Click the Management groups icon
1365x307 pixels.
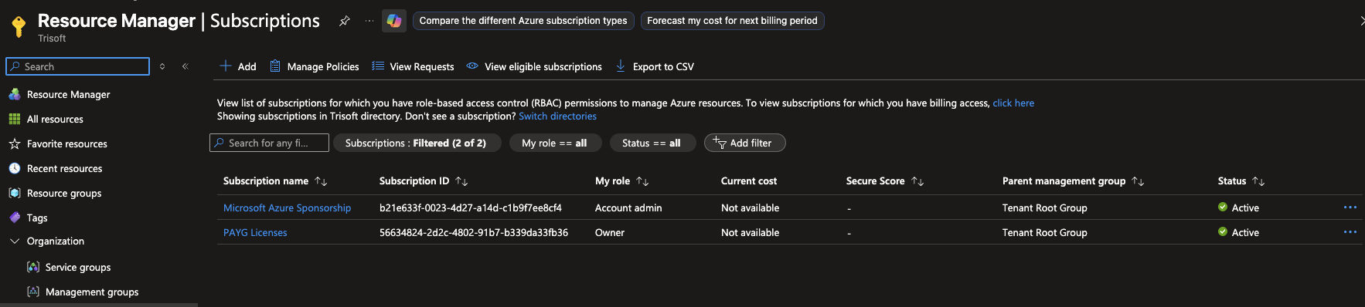coord(33,292)
